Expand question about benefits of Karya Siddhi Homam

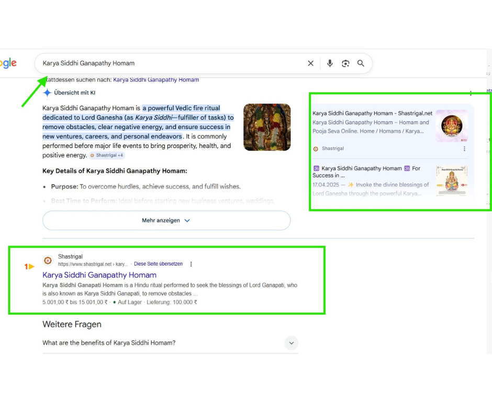(x=170, y=343)
